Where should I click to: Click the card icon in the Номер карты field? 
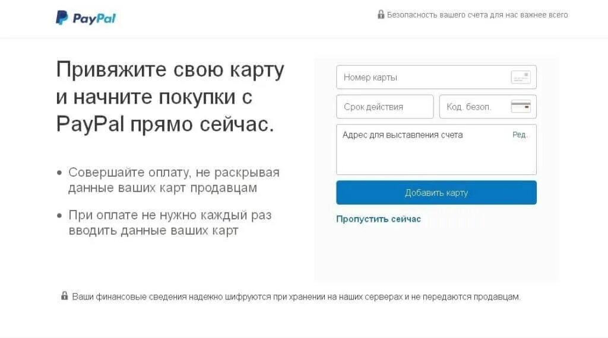[520, 78]
